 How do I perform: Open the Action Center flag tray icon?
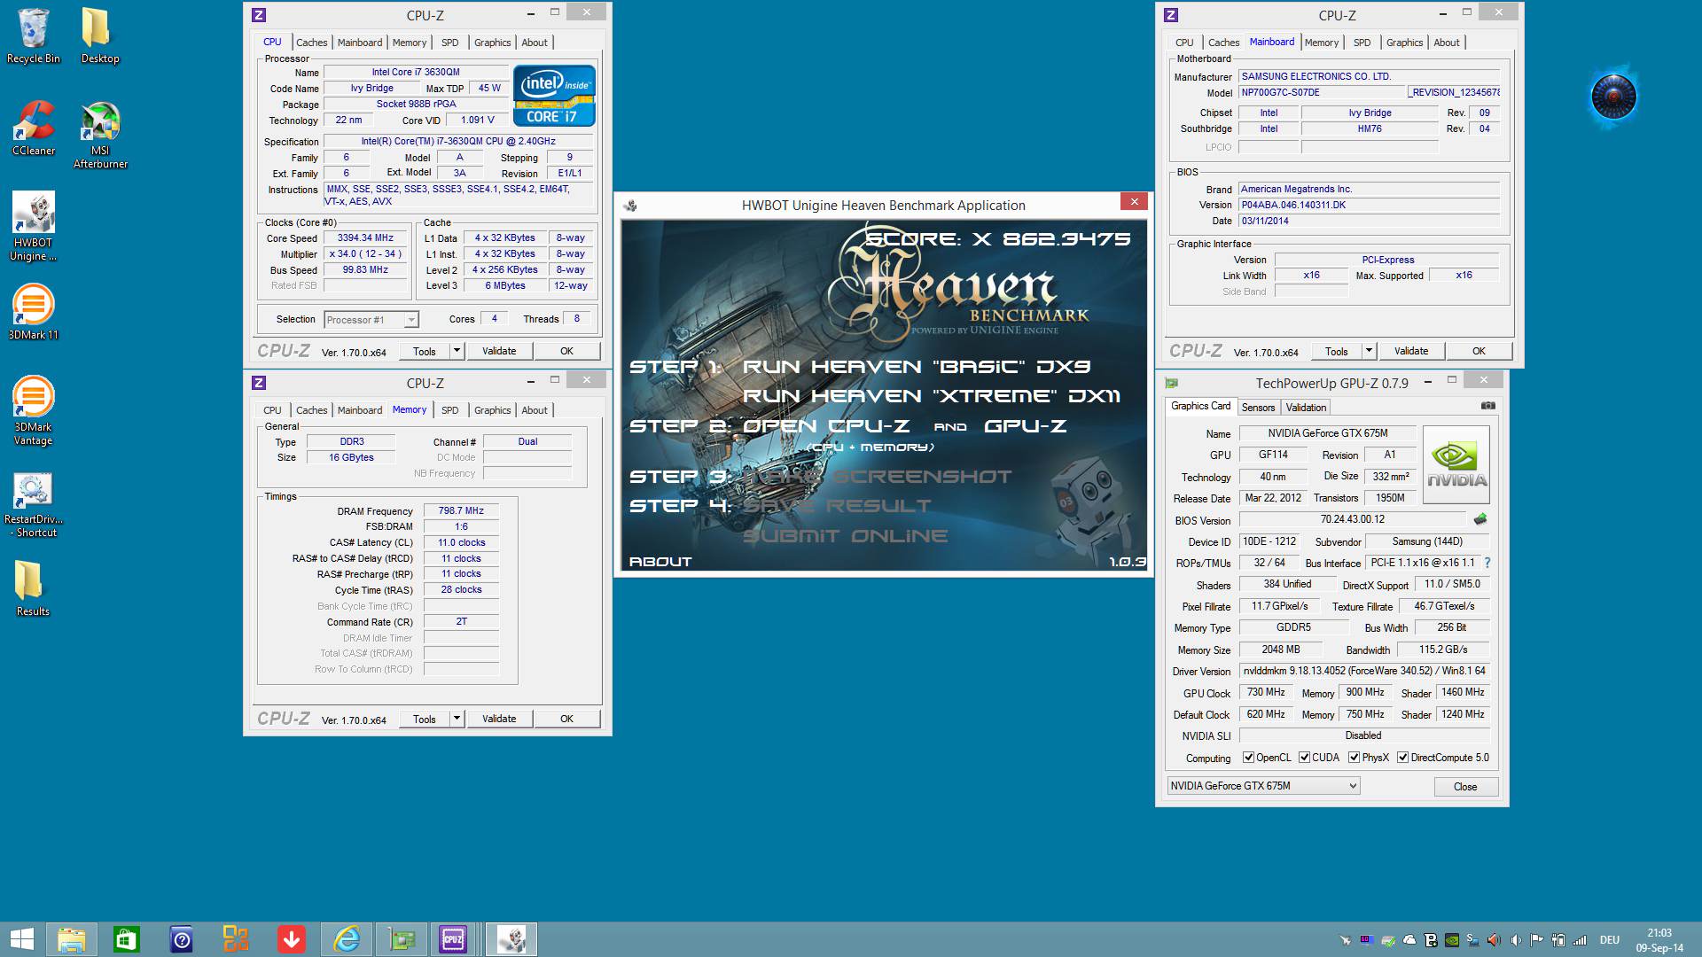[1536, 940]
